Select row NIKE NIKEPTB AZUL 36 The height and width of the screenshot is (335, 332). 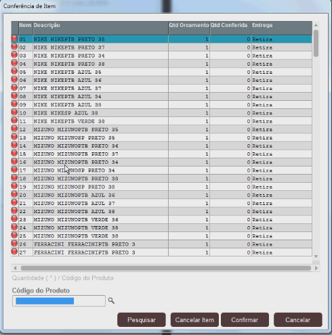click(x=161, y=80)
